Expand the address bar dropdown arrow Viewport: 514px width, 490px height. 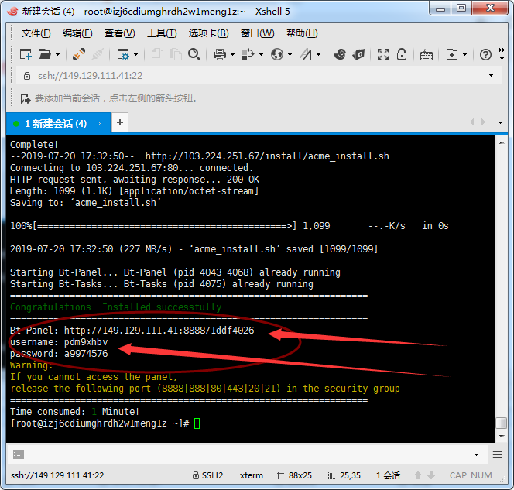(491, 76)
